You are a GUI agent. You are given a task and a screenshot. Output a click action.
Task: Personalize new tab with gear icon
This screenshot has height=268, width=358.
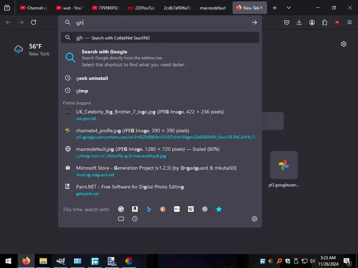point(344,44)
